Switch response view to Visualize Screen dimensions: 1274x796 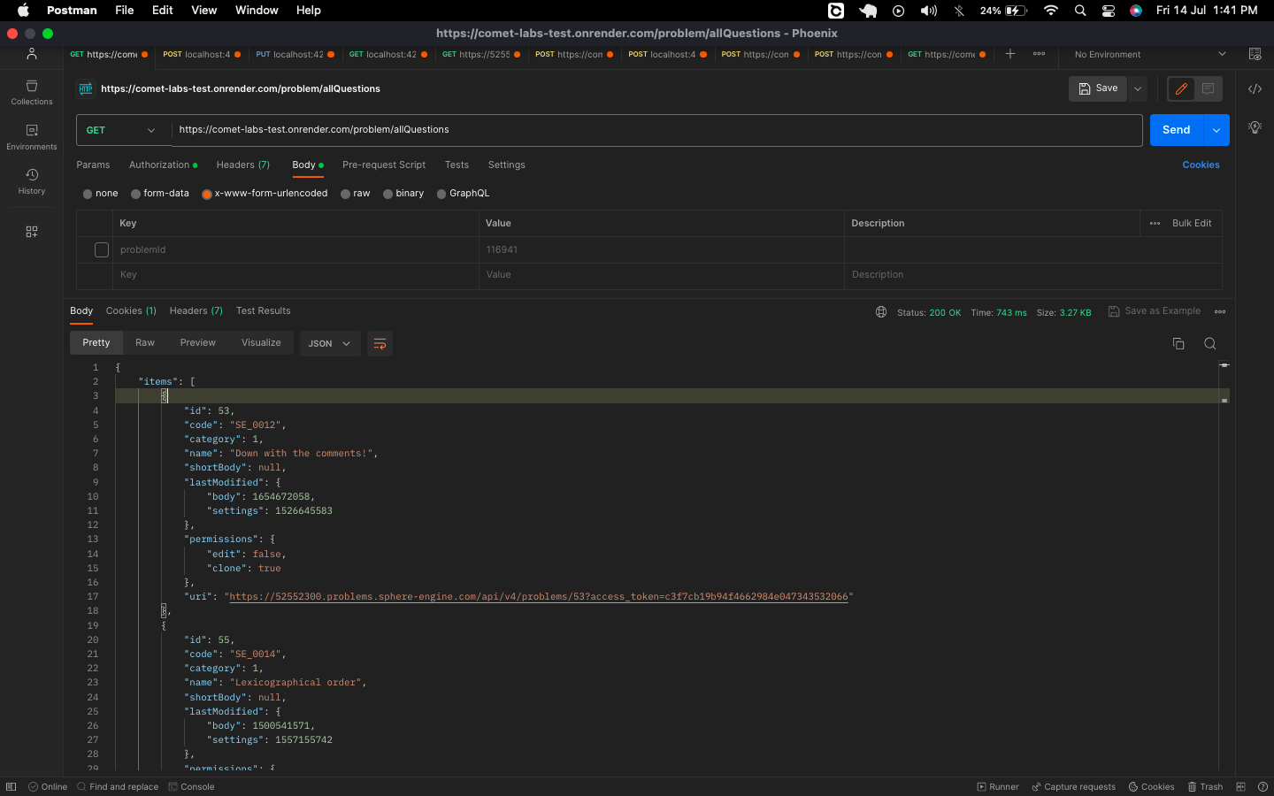click(x=261, y=343)
